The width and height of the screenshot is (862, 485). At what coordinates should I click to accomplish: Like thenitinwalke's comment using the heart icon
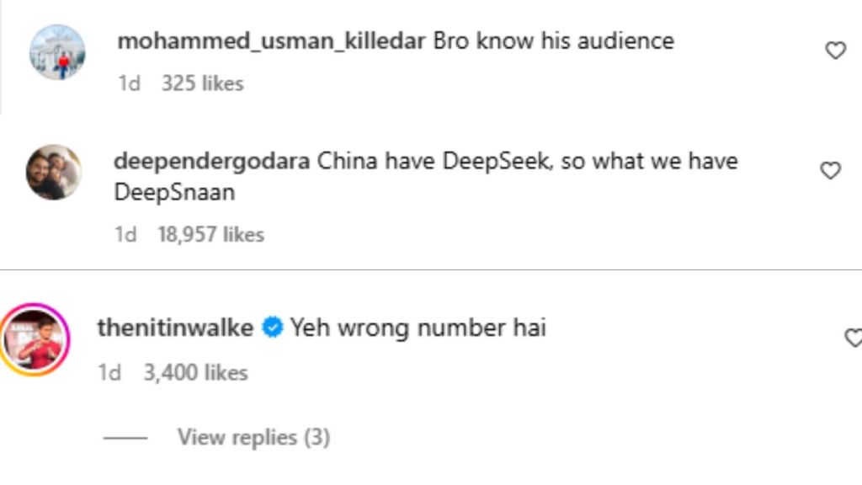[853, 338]
